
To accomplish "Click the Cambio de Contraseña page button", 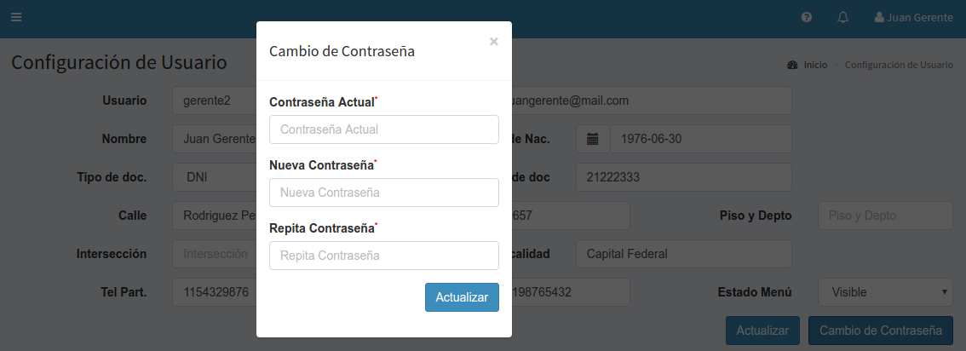I will 881,331.
